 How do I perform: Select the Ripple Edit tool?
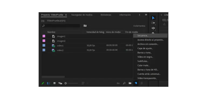click(x=153, y=28)
